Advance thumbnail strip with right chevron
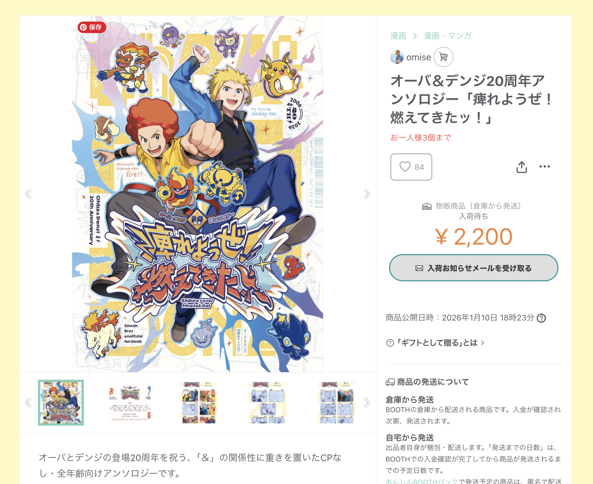Image resolution: width=593 pixels, height=484 pixels. pos(367,403)
